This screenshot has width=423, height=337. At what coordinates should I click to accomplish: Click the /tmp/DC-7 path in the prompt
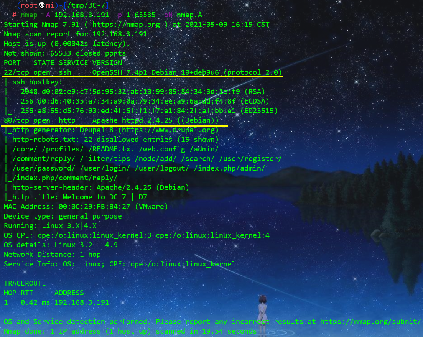coord(88,5)
